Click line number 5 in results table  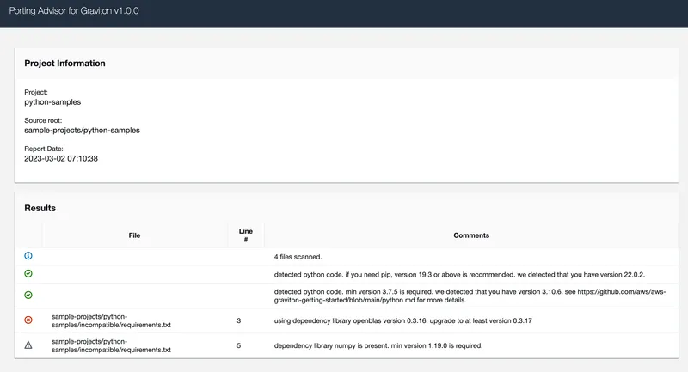tap(239, 345)
